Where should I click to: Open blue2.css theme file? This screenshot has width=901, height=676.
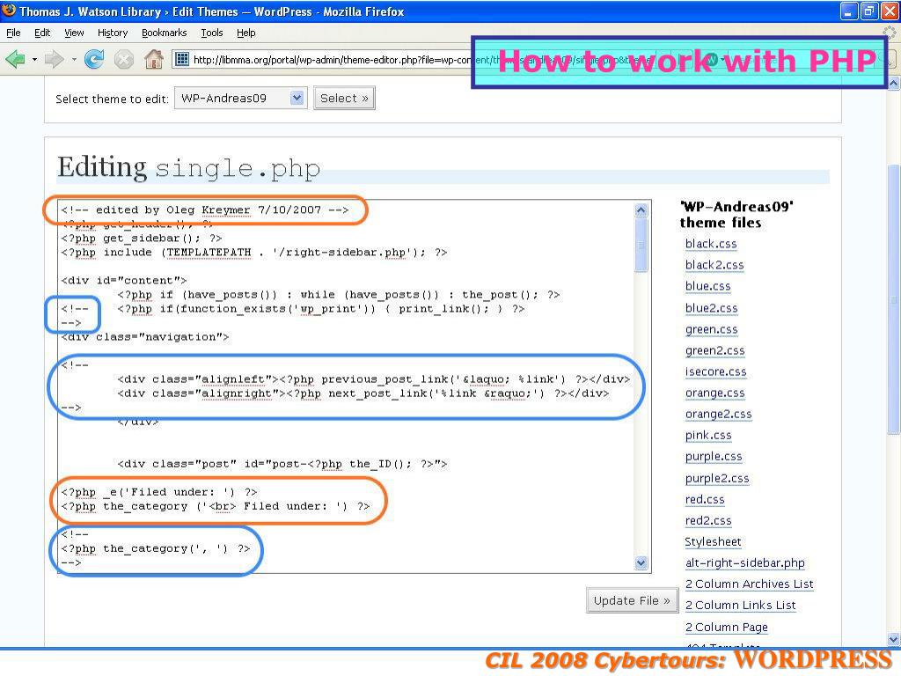[711, 308]
